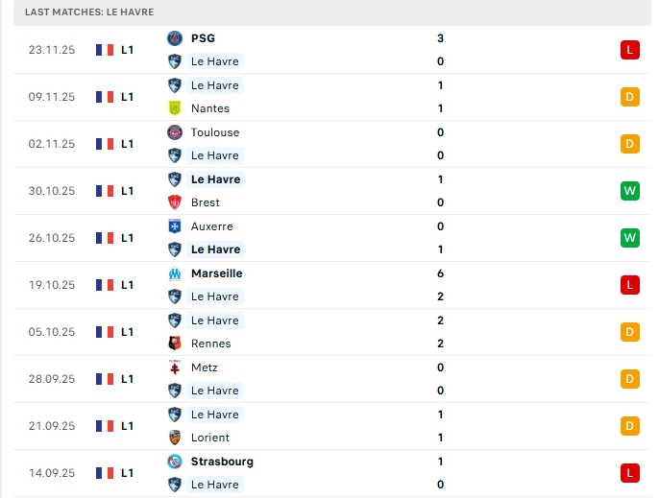Click the French flag beside 23.11.25

click(x=105, y=50)
